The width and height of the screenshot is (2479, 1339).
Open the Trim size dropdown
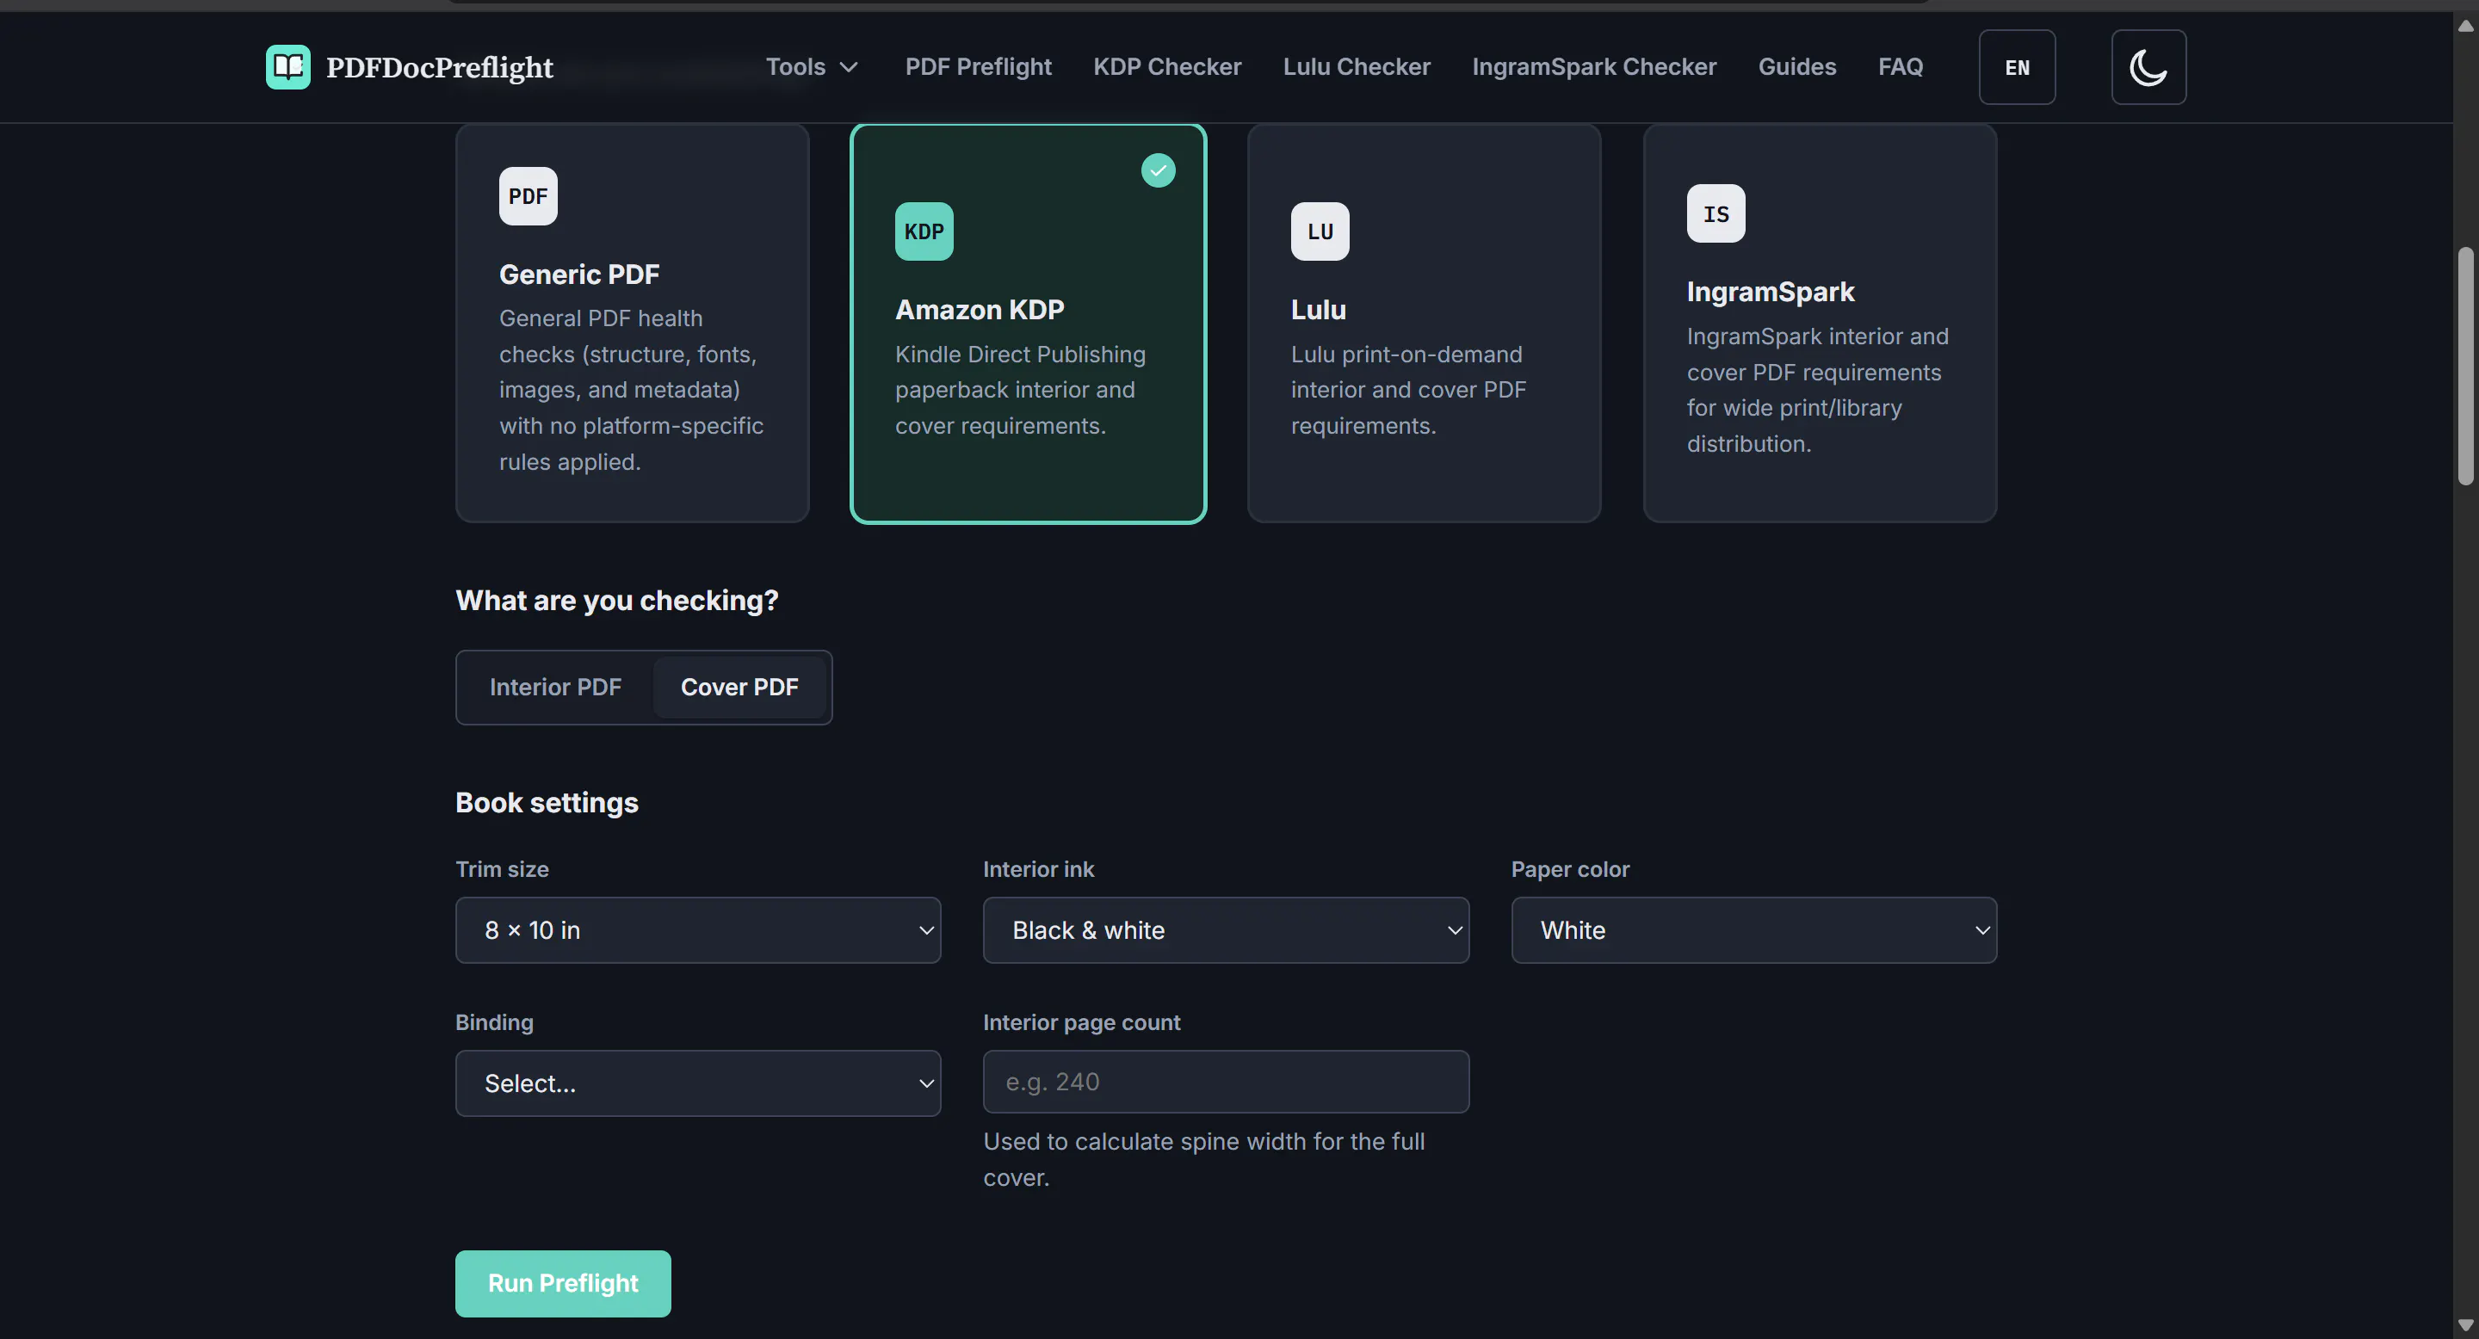click(x=698, y=930)
